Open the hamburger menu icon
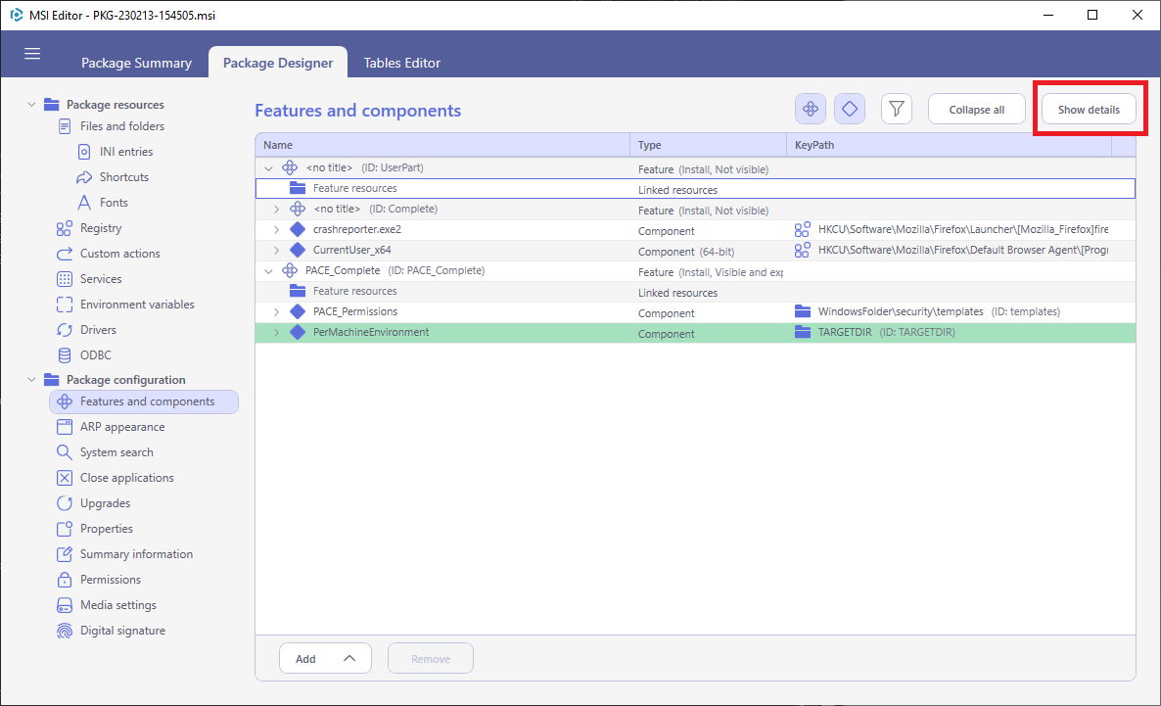 pyautogui.click(x=32, y=53)
